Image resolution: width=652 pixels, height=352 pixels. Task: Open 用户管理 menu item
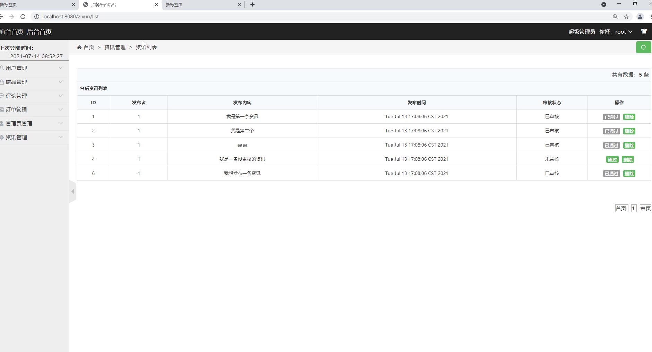tap(34, 68)
